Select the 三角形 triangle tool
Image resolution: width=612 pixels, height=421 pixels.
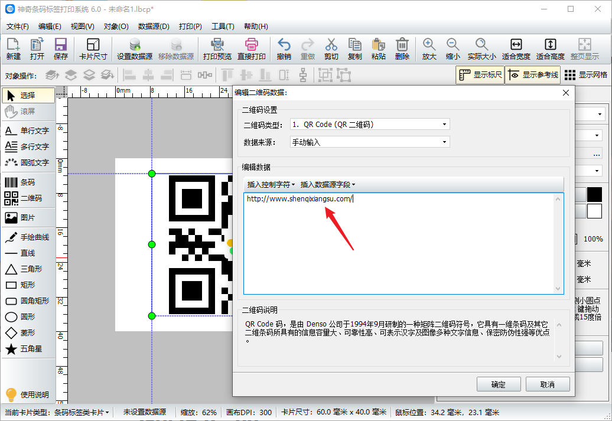[x=28, y=269]
